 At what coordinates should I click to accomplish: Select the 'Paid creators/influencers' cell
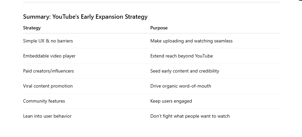pos(48,71)
